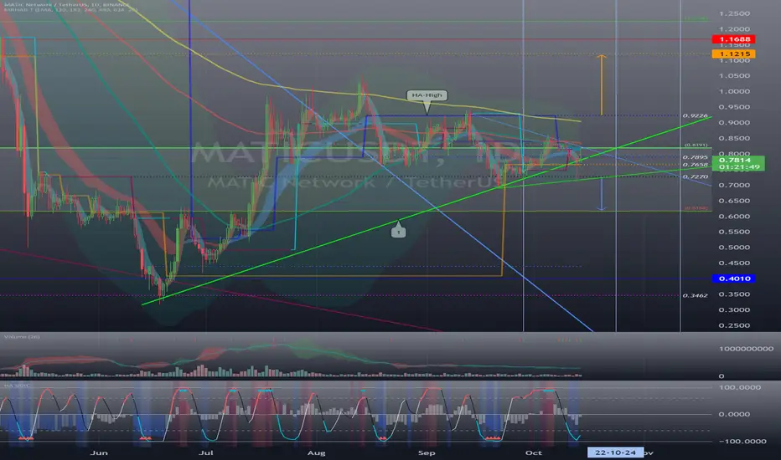Click the 0.6000 price axis tick
The image size is (781, 460).
(734, 217)
